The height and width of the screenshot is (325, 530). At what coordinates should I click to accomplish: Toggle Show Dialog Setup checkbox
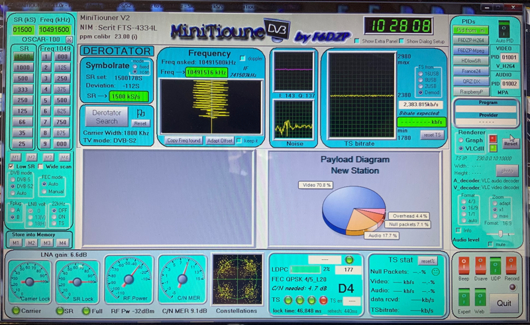click(401, 41)
